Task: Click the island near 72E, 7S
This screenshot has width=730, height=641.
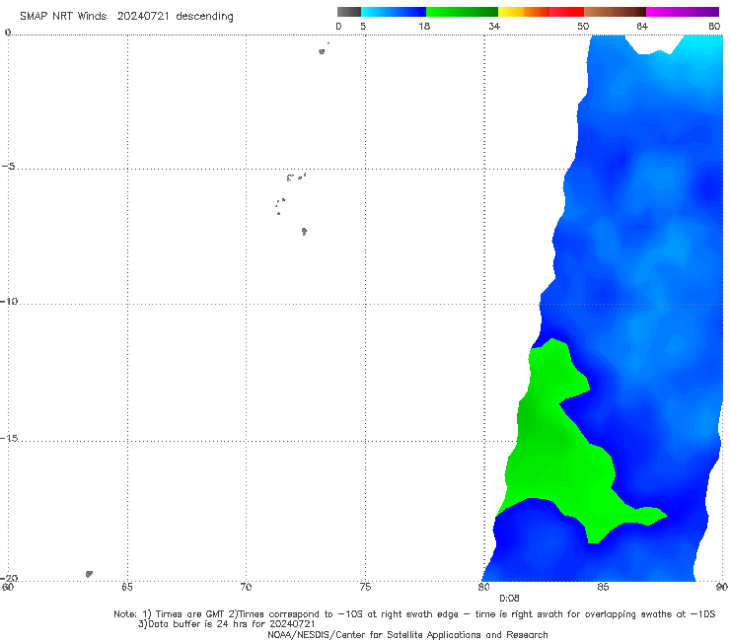Action: [x=304, y=231]
